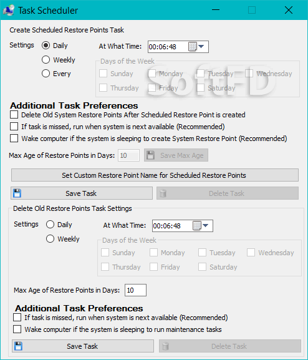Minimize the Task Scheduler window
This screenshot has width=308, height=360.
click(216, 10)
